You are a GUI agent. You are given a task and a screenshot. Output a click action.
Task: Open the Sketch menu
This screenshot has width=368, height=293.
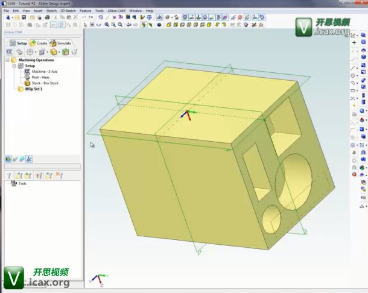[51, 11]
